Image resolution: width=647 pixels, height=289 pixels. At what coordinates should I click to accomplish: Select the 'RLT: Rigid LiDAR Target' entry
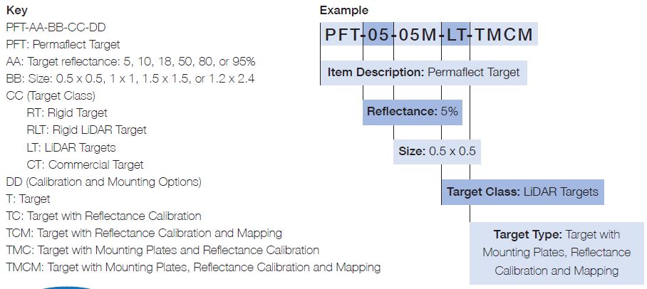pyautogui.click(x=87, y=130)
